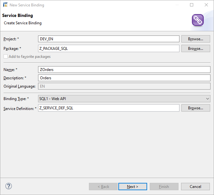The width and height of the screenshot is (214, 195).
Task: Expand the Binding Type dropdown arrow
Action: coord(208,99)
